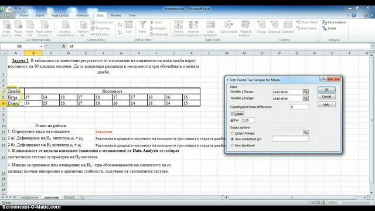375x211 pixels.
Task: Click the Variable 2 Range input field
Action: pyautogui.click(x=287, y=98)
